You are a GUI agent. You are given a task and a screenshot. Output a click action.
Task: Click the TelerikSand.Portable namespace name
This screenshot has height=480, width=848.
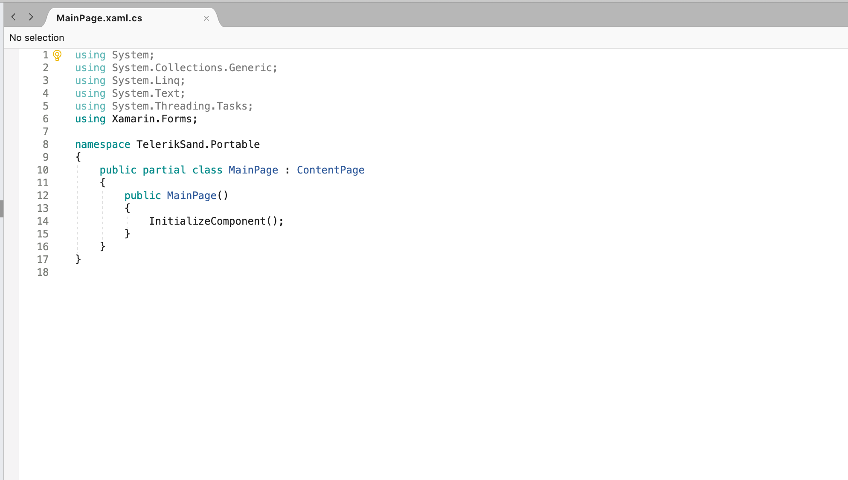(198, 145)
